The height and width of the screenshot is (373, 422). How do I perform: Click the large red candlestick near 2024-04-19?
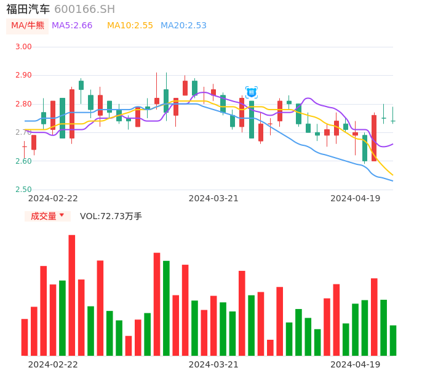[374, 138]
